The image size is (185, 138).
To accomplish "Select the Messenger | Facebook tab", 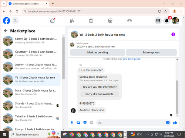I will tap(26, 4).
